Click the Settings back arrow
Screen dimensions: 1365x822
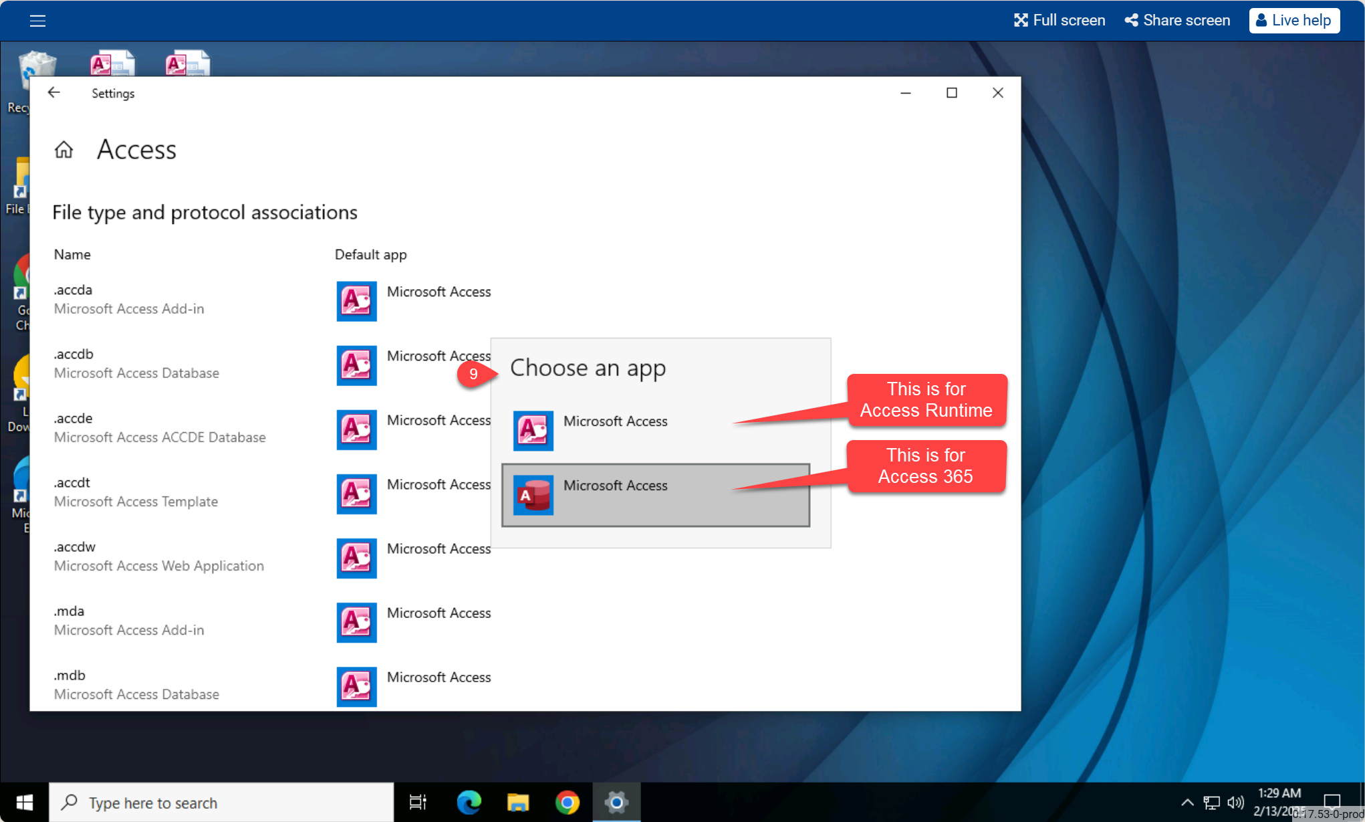[x=54, y=93]
